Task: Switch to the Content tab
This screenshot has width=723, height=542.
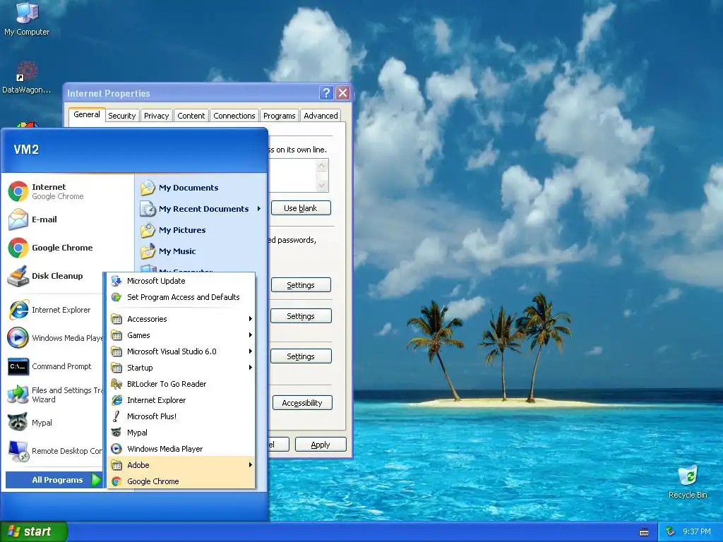Action: [191, 116]
